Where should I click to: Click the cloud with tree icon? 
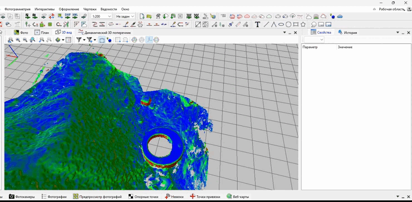click(293, 16)
